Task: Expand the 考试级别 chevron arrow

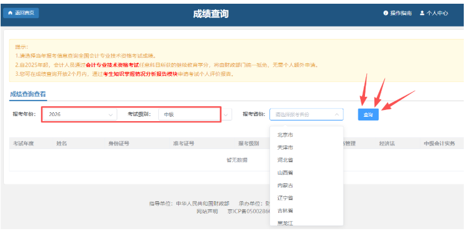Action: 226,115
